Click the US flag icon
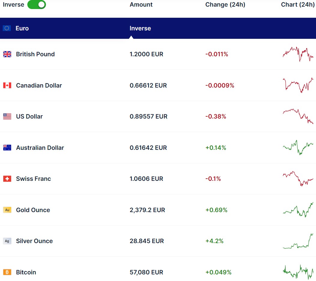 [7, 116]
